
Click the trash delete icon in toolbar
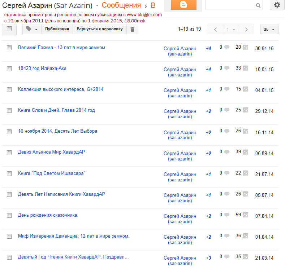pyautogui.click(x=132, y=29)
